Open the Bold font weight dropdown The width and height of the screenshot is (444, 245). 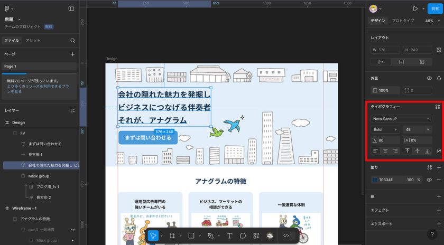[x=385, y=129]
